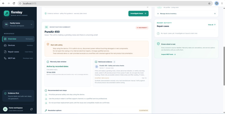Click the site information icon in address bar
The width and height of the screenshot is (225, 114).
click(x=20, y=3)
